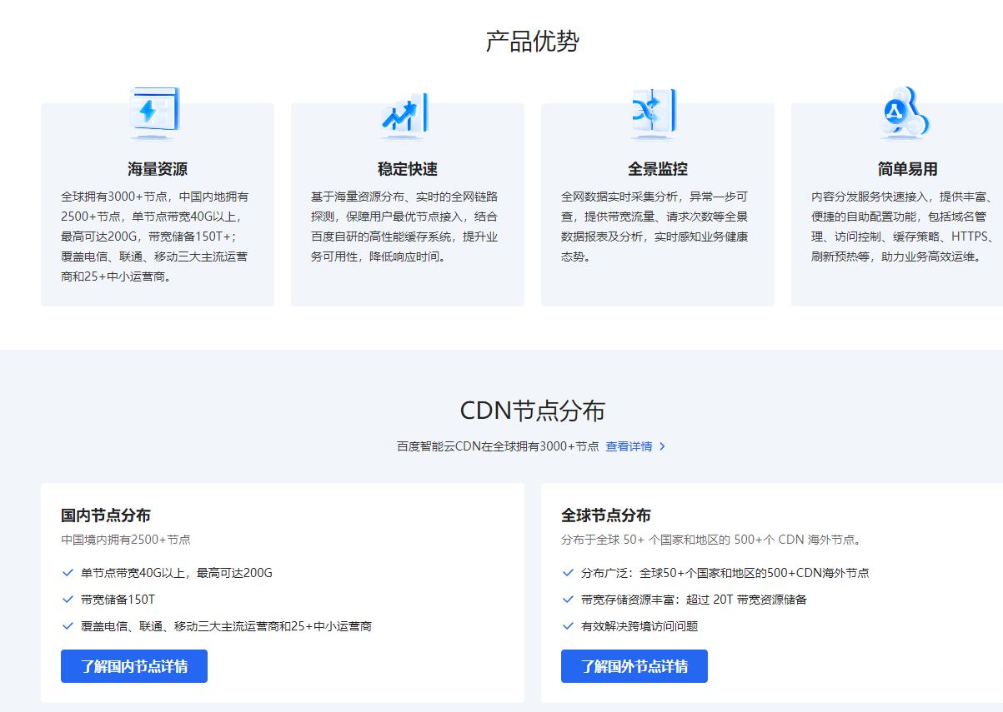Click the 全景监控 card description paragraph

[655, 227]
